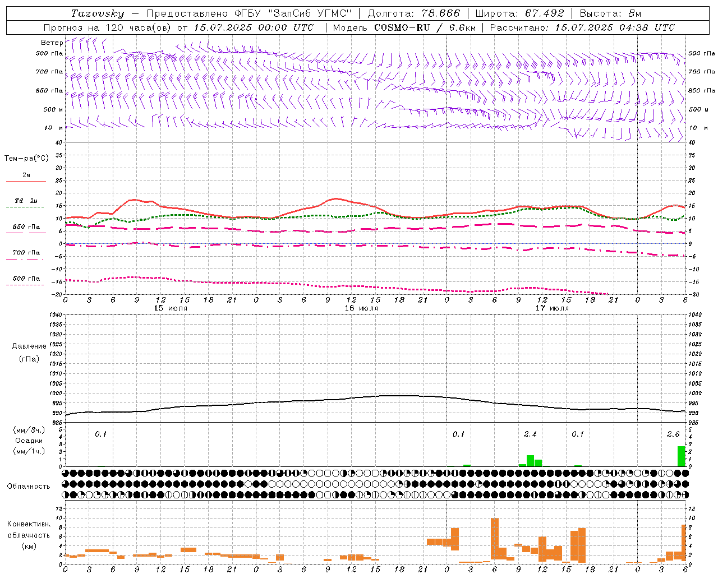Click the "Конвективн." convective cloud label

pos(29,524)
